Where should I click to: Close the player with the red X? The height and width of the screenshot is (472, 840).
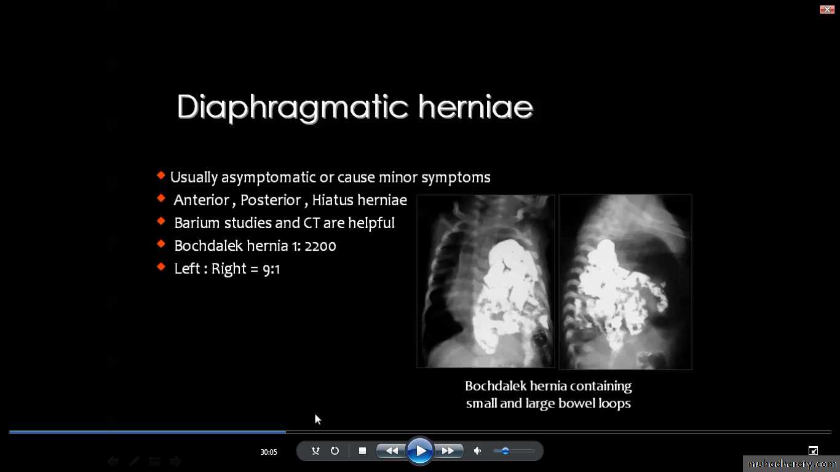point(827,9)
